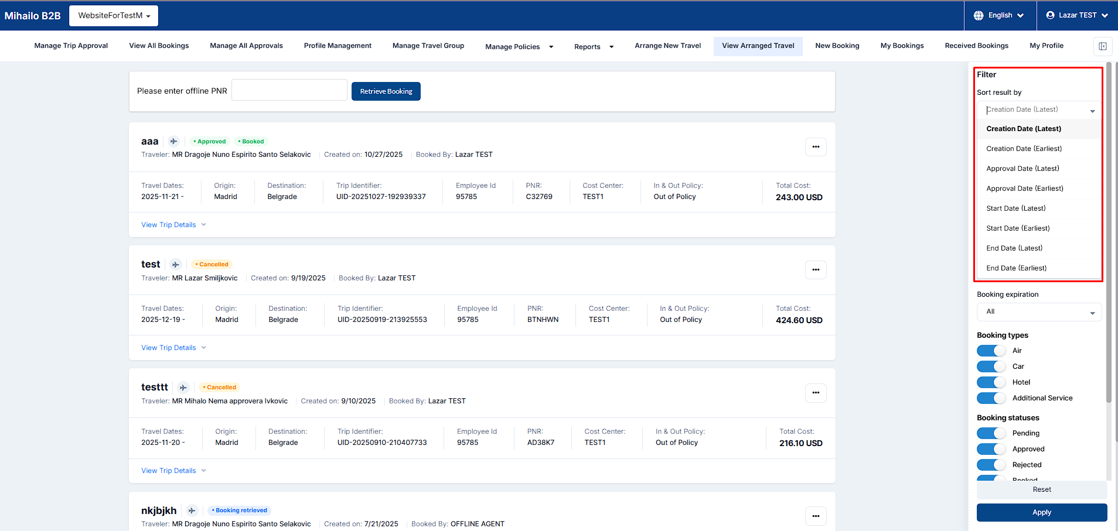Image resolution: width=1118 pixels, height=531 pixels.
Task: Select Start Date (Latest) option
Action: (1039, 208)
